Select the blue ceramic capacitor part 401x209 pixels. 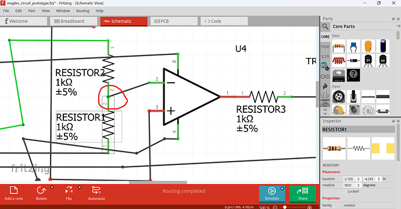pyautogui.click(x=353, y=46)
